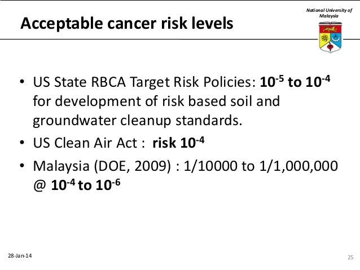Select the slide title 'Acceptable cancer risk levels'
360x270 pixels.
(127, 24)
